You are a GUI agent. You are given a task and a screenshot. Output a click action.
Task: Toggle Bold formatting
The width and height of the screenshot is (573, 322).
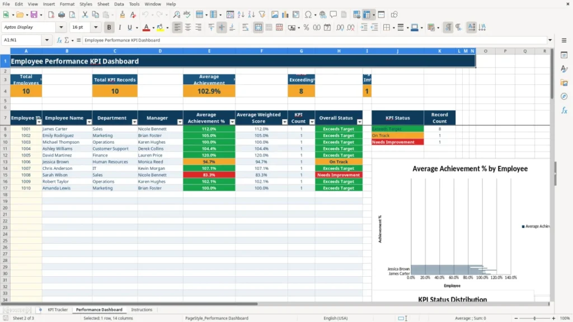pos(109,27)
